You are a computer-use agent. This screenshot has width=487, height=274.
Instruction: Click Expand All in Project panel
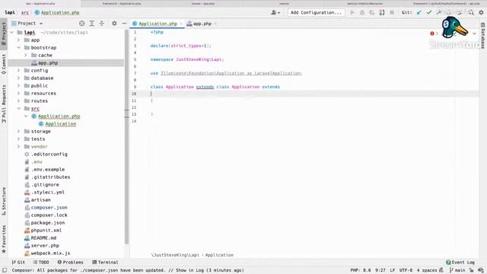pyautogui.click(x=91, y=24)
